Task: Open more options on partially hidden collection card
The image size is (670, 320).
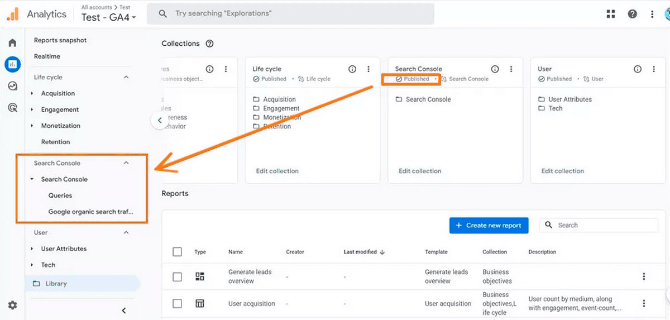Action: pyautogui.click(x=226, y=69)
